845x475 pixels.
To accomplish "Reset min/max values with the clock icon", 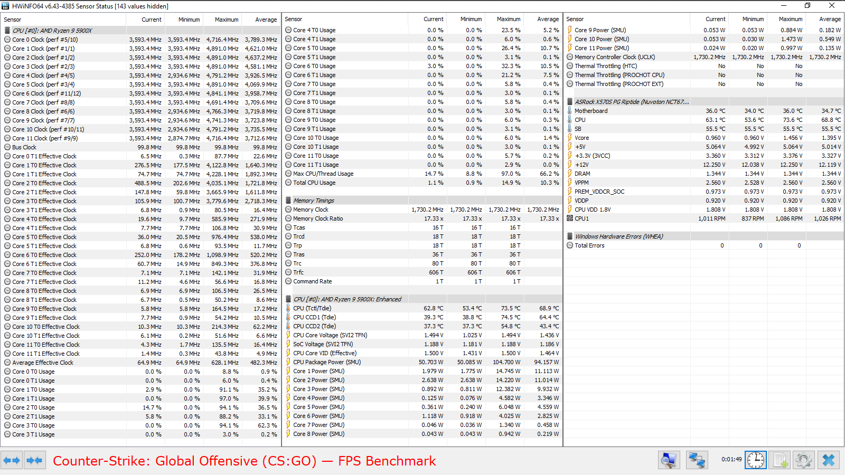I will tap(756, 461).
